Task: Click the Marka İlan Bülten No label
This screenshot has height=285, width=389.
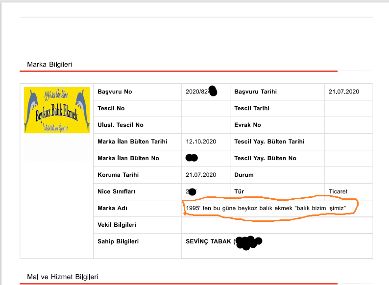Action: click(128, 158)
